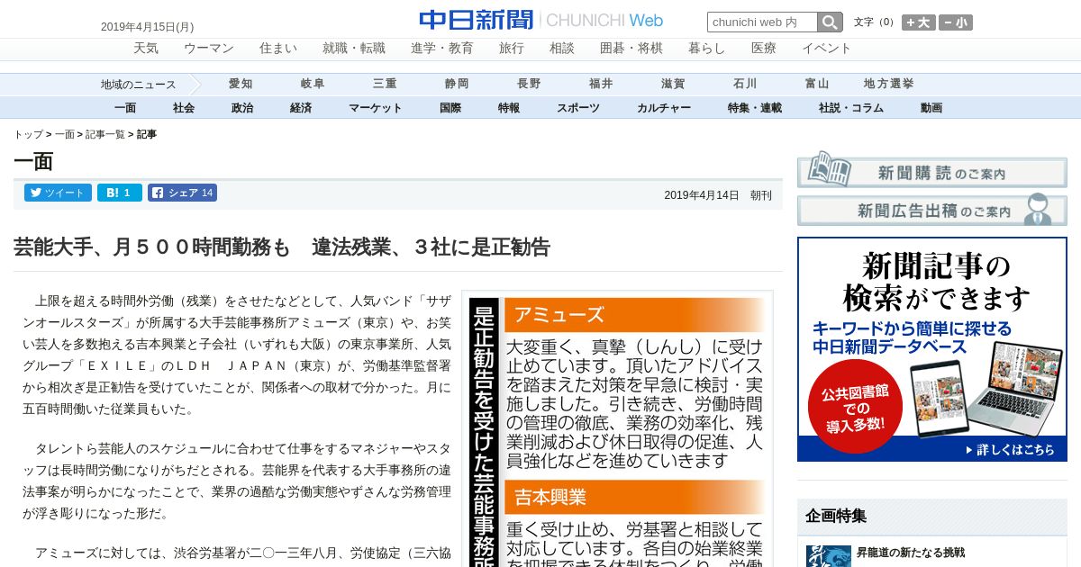Open イベント section
The width and height of the screenshot is (1081, 567).
[x=827, y=49]
